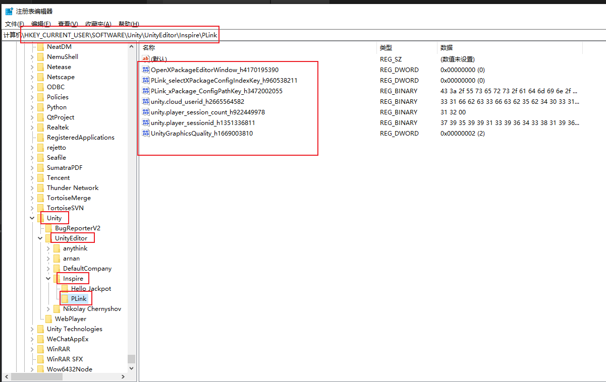Click the folder icon next to Policies
This screenshot has width=606, height=382.
point(40,97)
